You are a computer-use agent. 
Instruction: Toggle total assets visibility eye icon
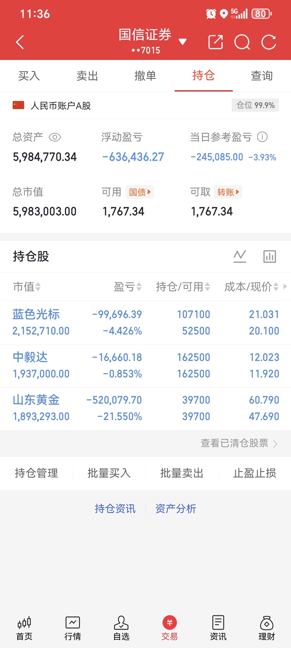(x=55, y=137)
